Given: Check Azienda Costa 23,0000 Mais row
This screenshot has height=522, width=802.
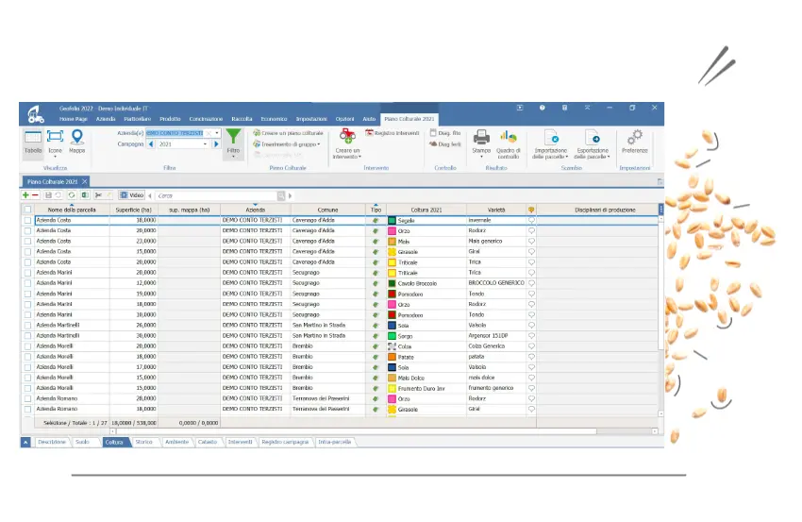Looking at the screenshot, I should tap(27, 241).
